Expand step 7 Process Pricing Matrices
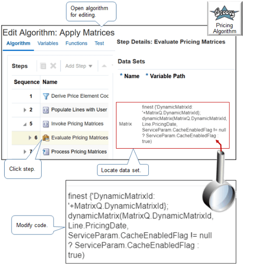The width and height of the screenshot is (256, 264). [x=25, y=152]
